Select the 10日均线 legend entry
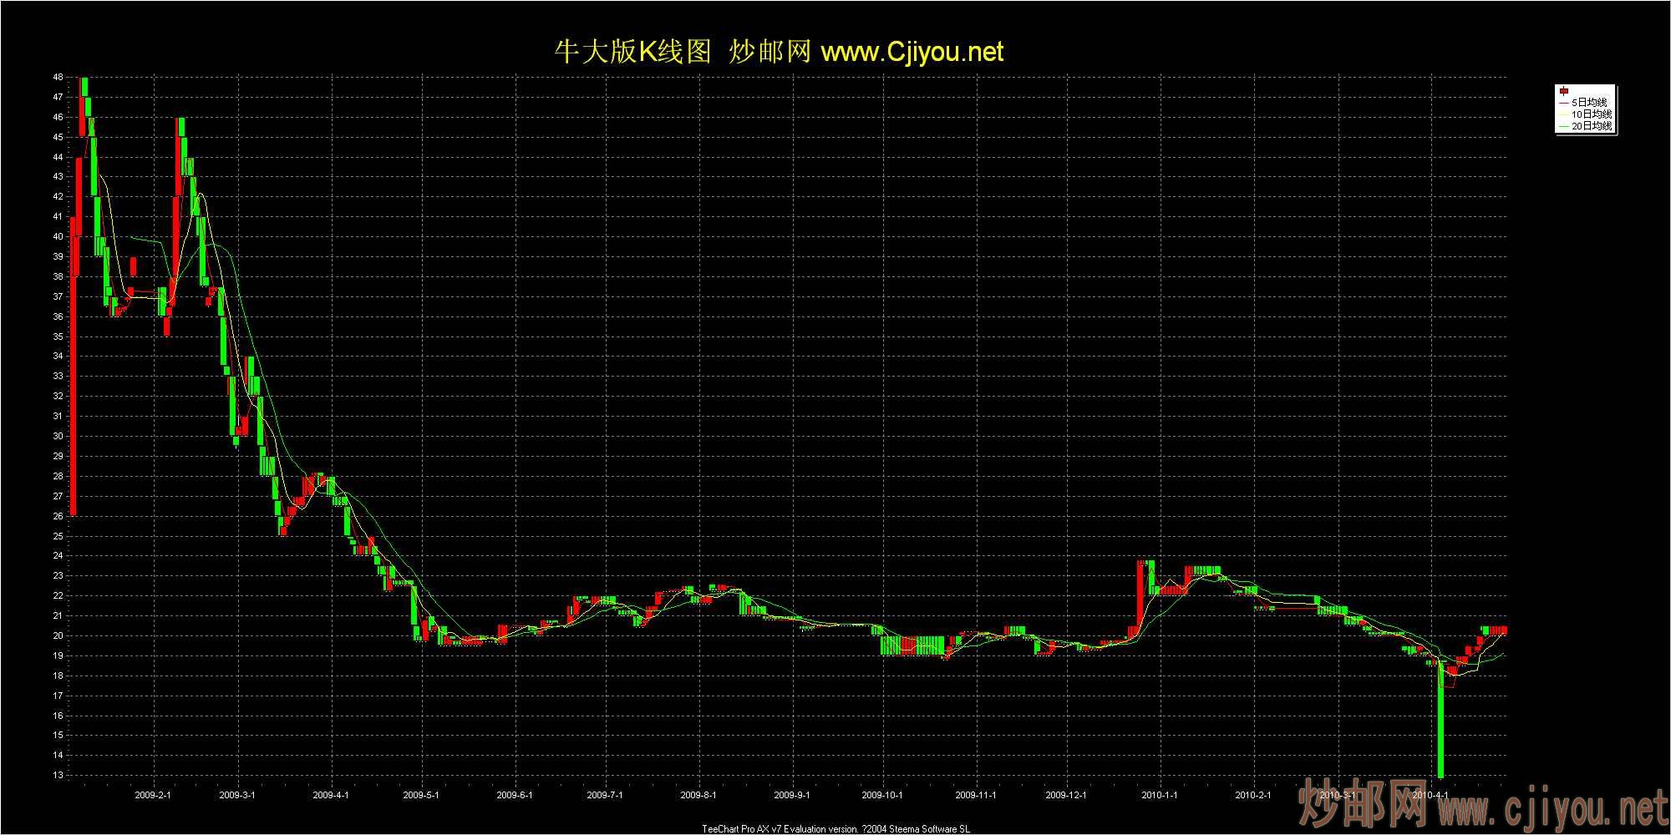This screenshot has width=1671, height=835. coord(1591,114)
